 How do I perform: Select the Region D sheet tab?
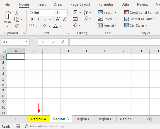click(105, 119)
